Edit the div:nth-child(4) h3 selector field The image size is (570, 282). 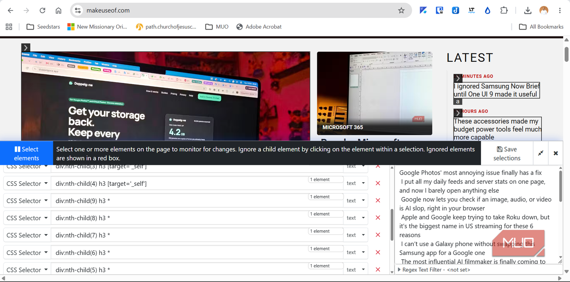(197, 183)
